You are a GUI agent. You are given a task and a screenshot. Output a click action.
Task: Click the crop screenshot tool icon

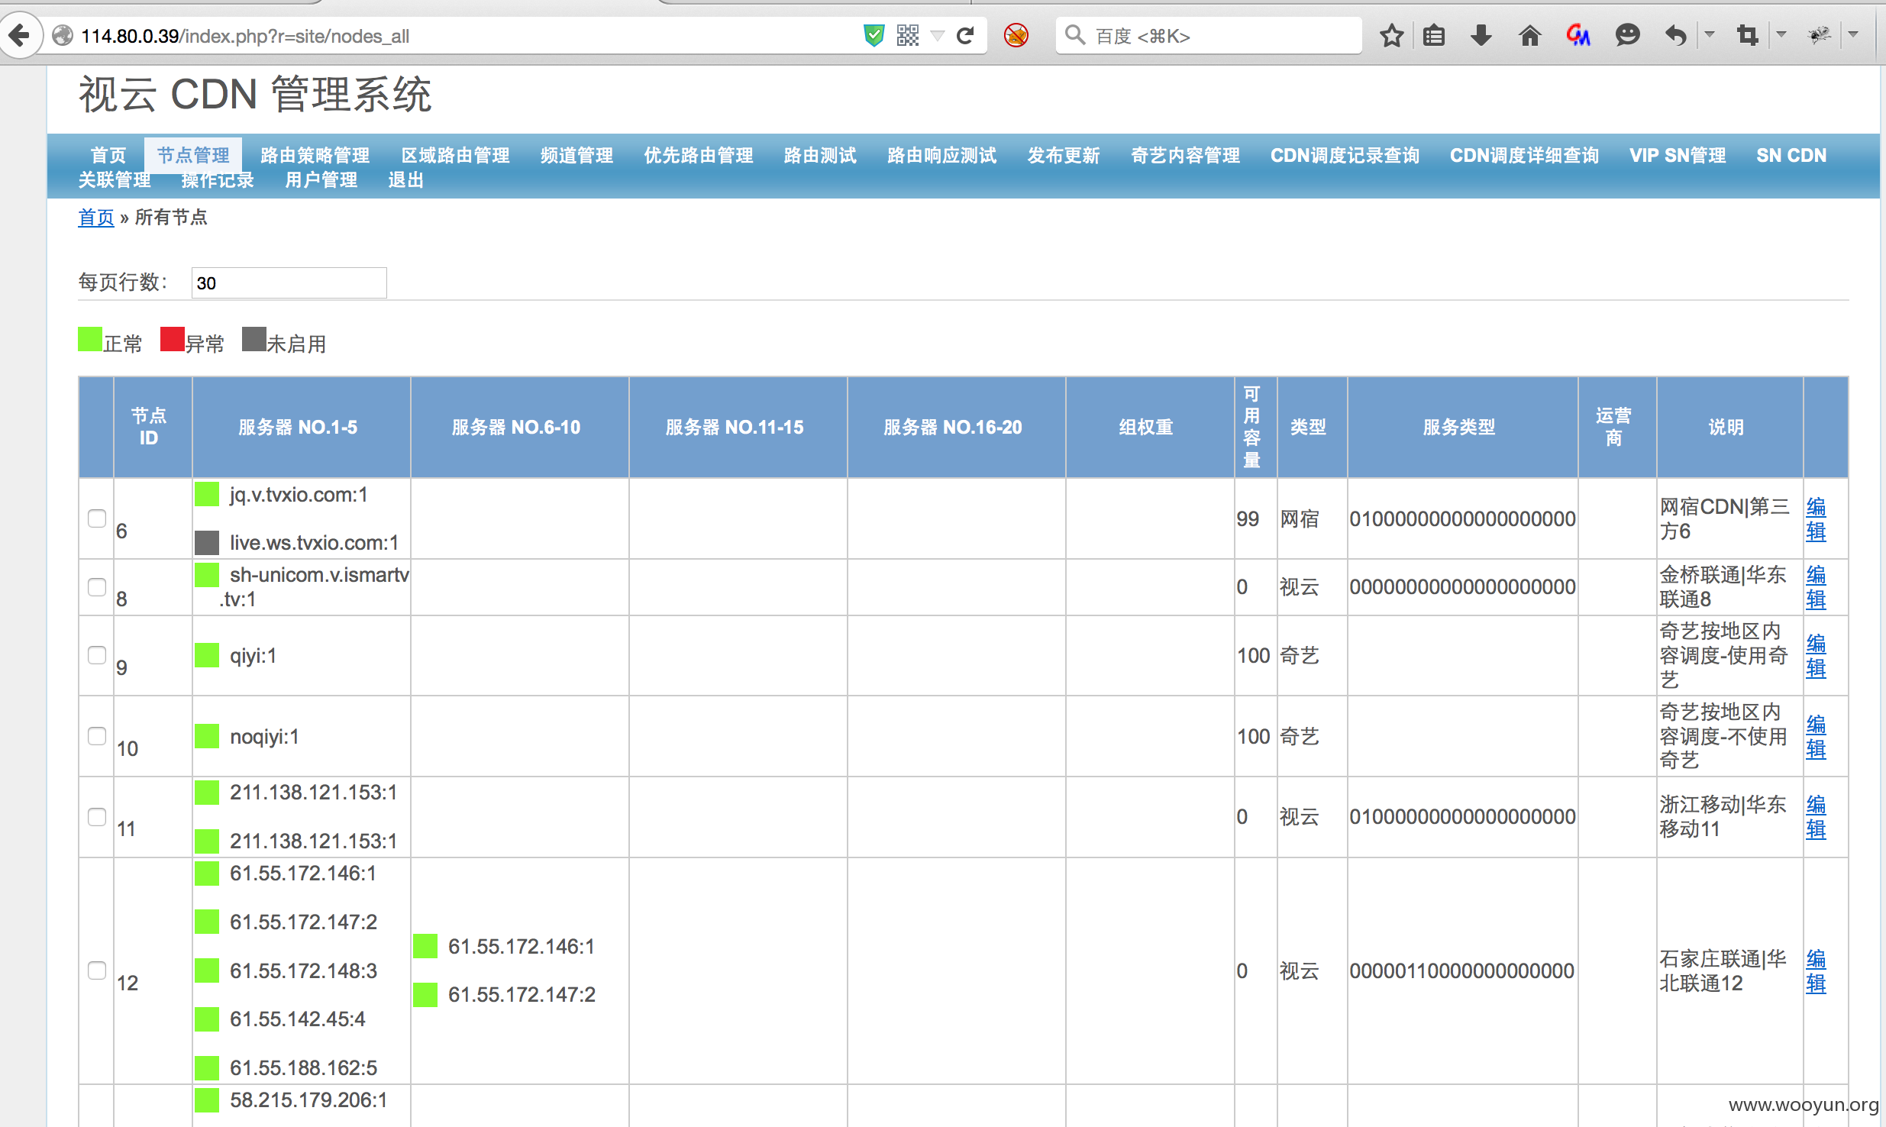1747,35
